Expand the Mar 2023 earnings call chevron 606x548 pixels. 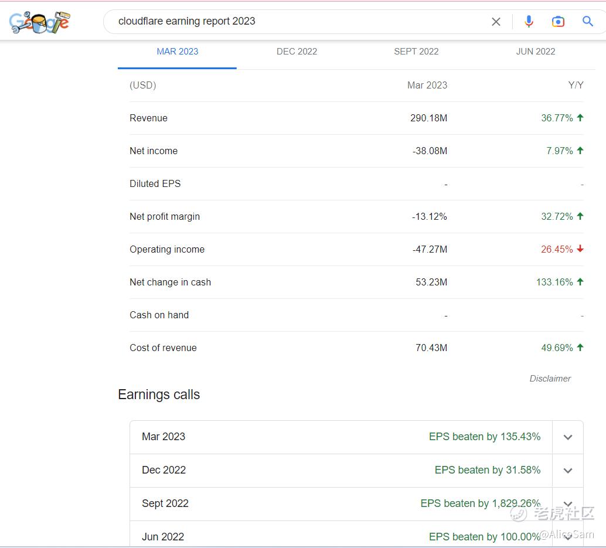(x=568, y=437)
